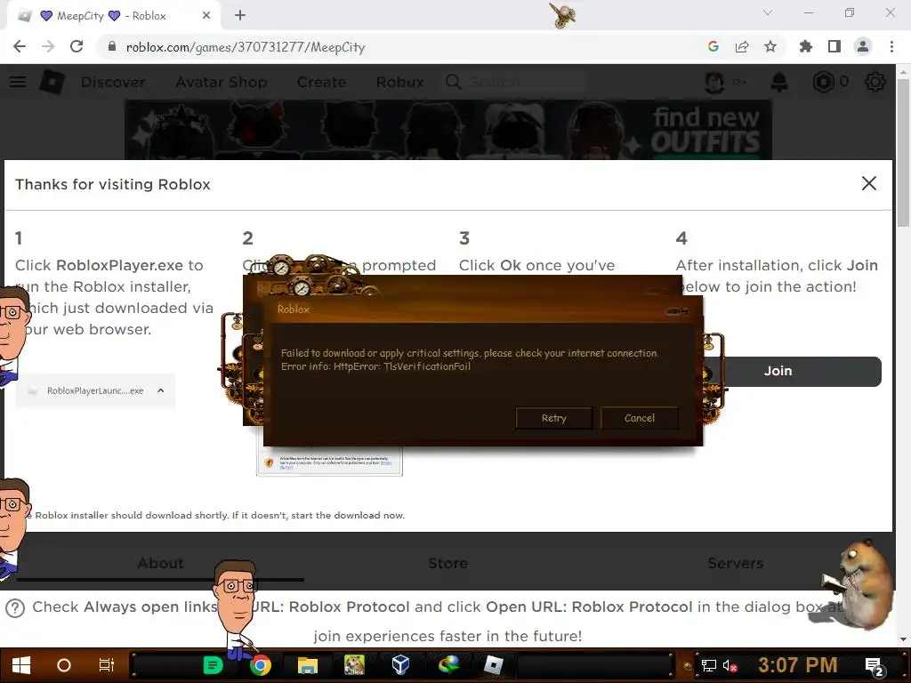Open a new browser tab
This screenshot has width=911, height=683.
pyautogui.click(x=240, y=16)
